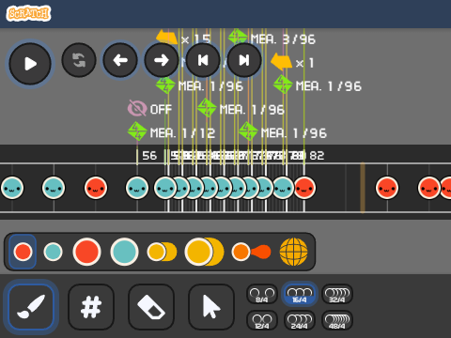Select the yellow ×1 scroll speed event
451x338 pixels.
(292, 62)
